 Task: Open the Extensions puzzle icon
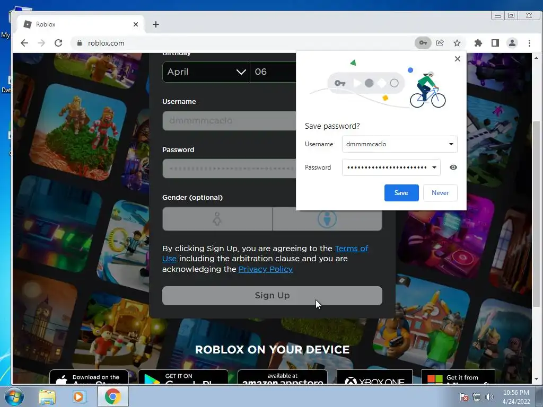(478, 43)
